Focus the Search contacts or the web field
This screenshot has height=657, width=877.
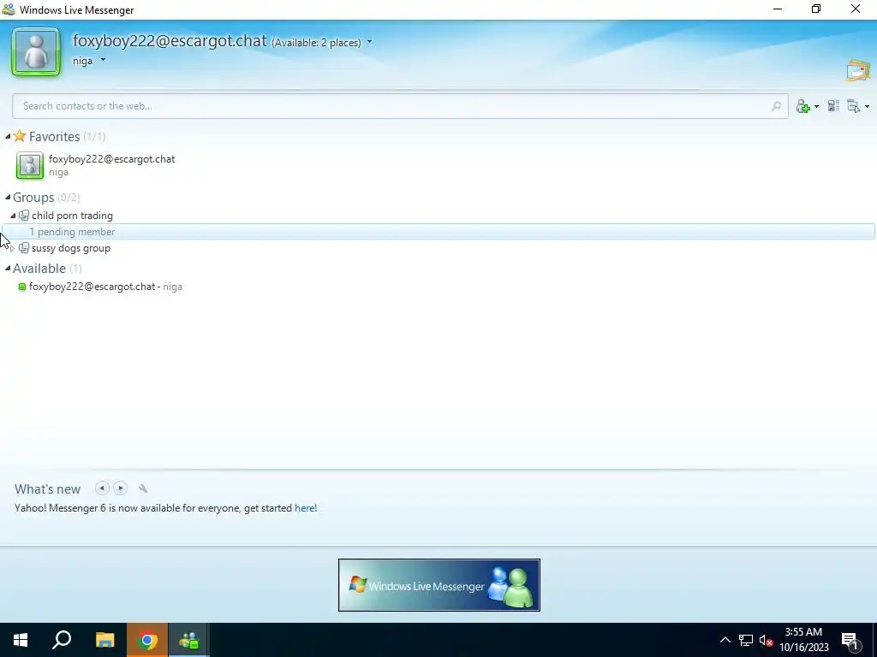pyautogui.click(x=400, y=106)
